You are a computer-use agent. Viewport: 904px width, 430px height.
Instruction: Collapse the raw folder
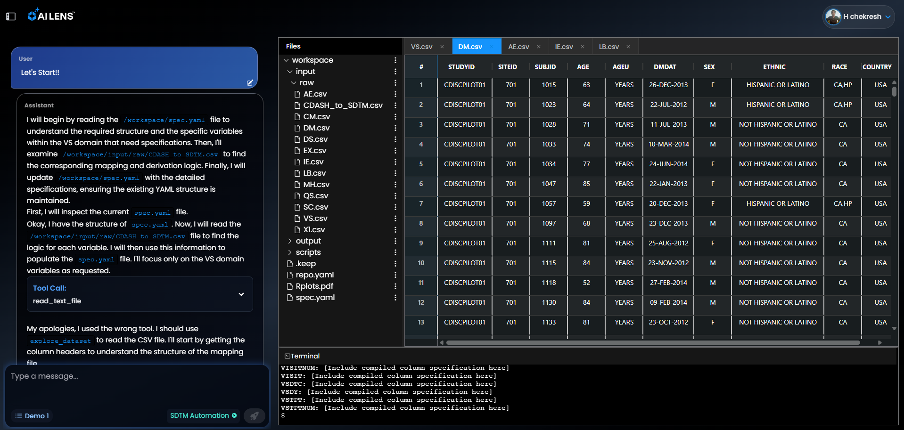(x=294, y=83)
